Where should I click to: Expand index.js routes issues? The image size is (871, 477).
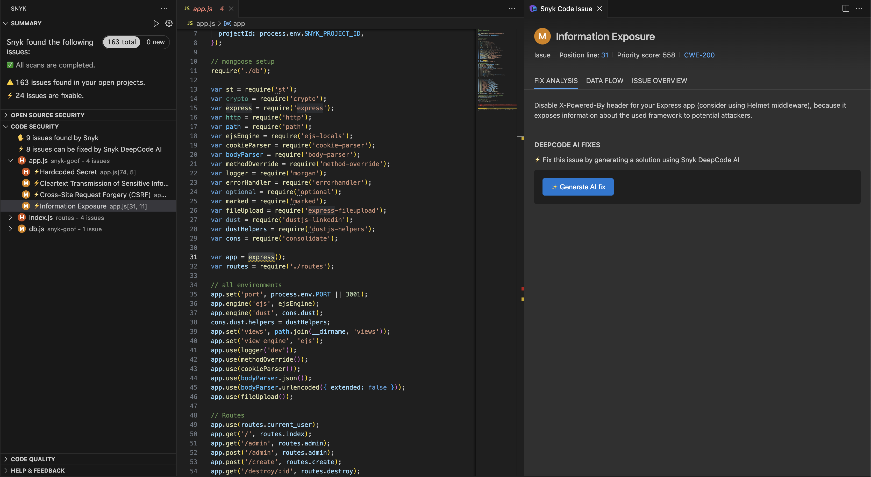pos(10,218)
